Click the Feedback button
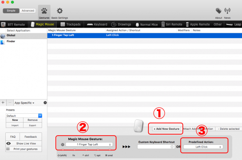242x160 pixels. click(x=31, y=136)
